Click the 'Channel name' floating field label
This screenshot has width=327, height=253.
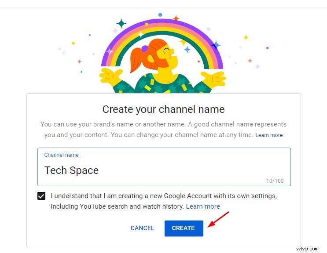pyautogui.click(x=61, y=155)
